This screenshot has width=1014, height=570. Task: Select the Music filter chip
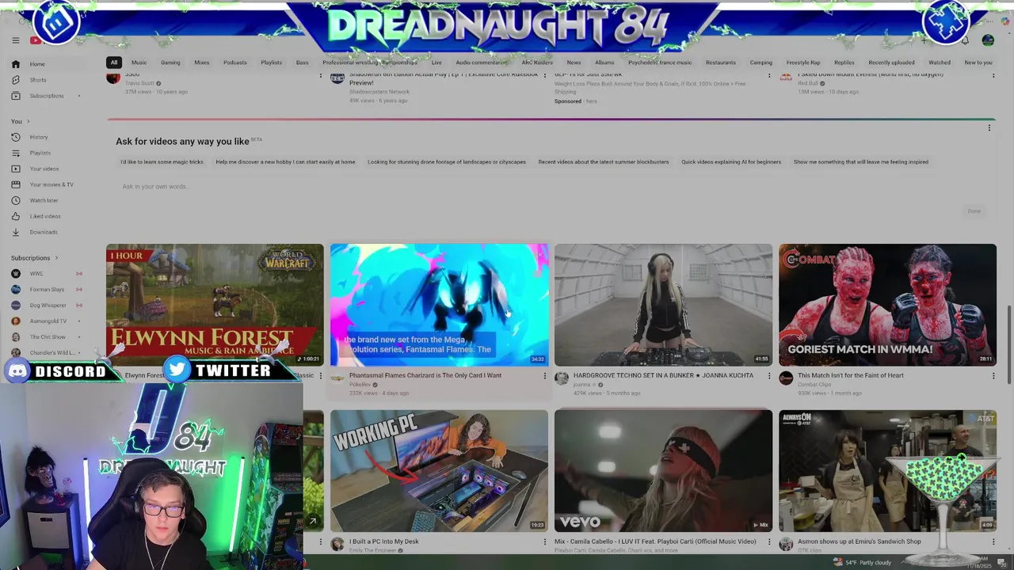[139, 63]
